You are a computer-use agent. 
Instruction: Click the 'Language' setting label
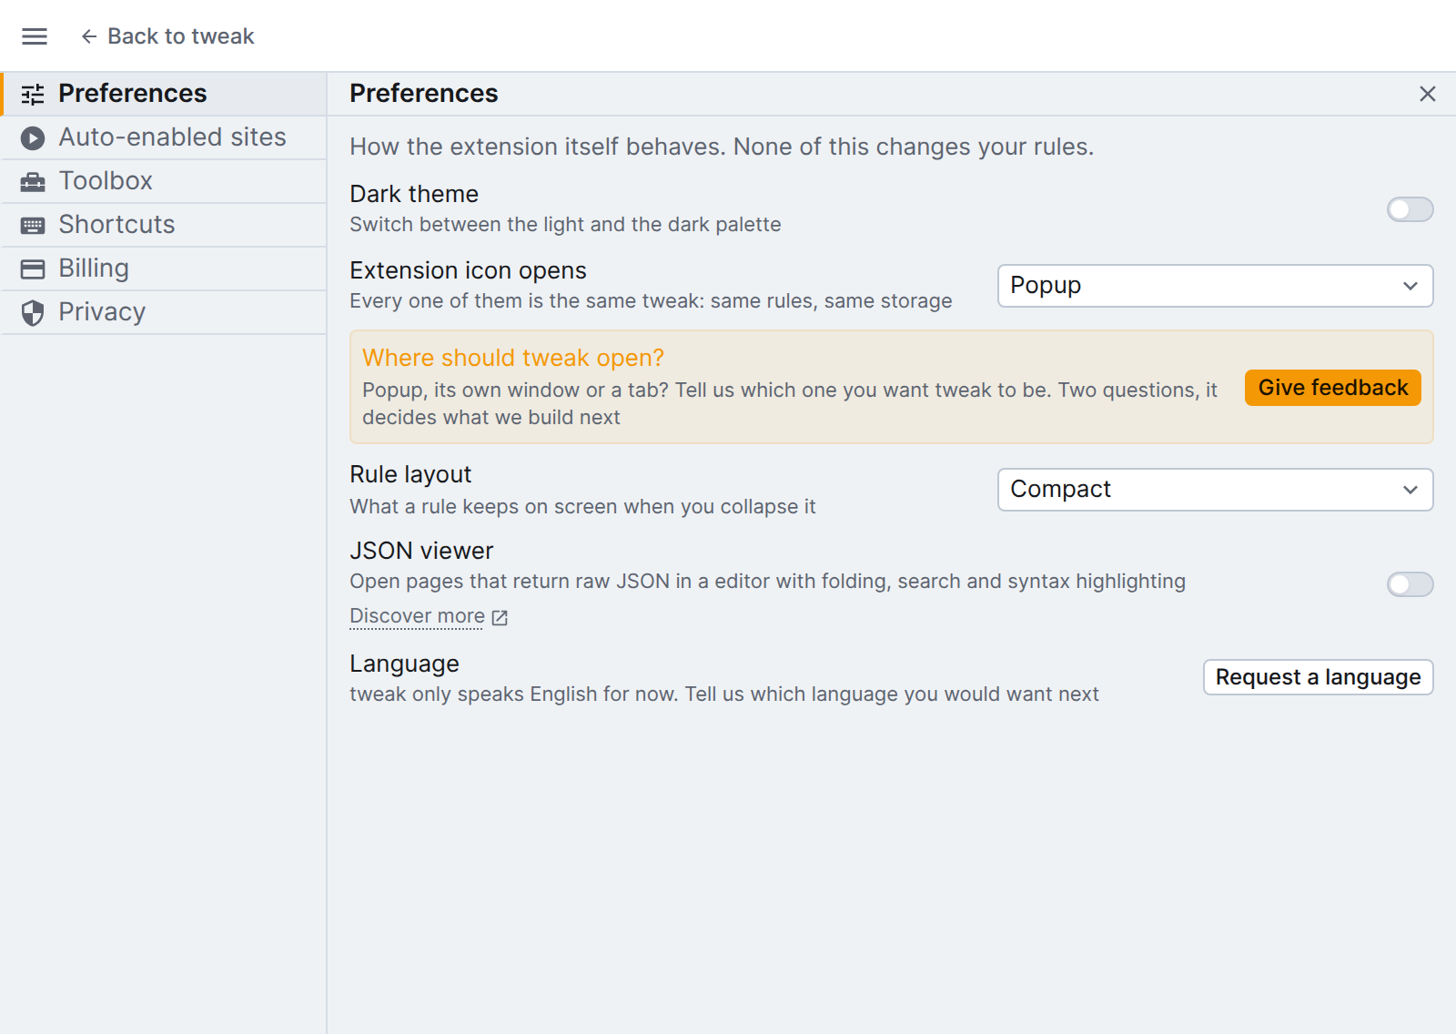pyautogui.click(x=404, y=664)
